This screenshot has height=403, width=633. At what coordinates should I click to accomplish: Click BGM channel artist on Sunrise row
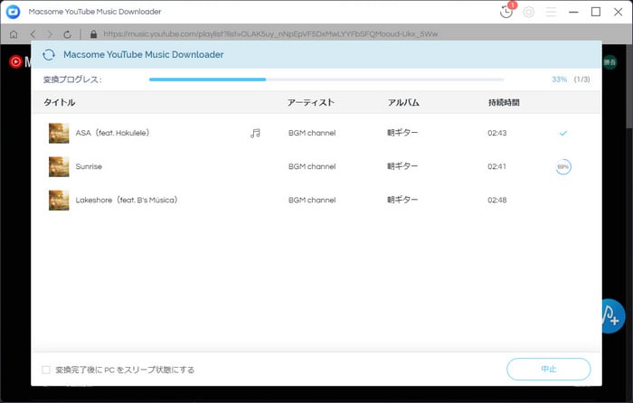312,166
